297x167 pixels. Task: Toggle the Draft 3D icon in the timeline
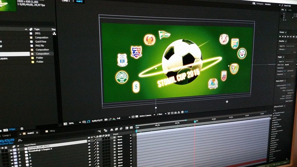[x=105, y=130]
